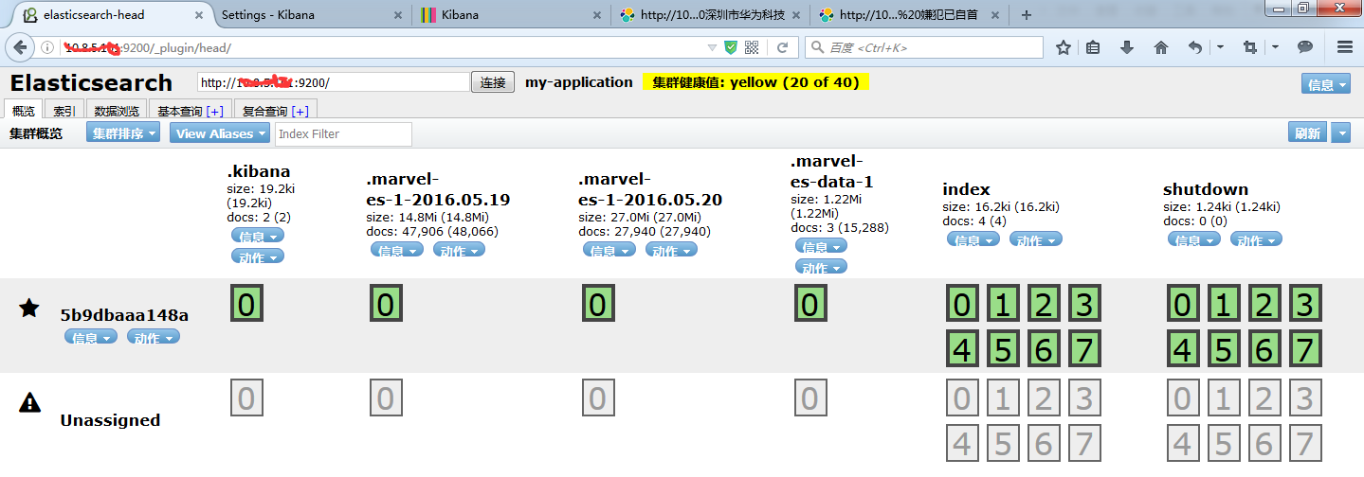The height and width of the screenshot is (477, 1364).
Task: Expand the top-right 信息 dropdown
Action: point(1327,84)
